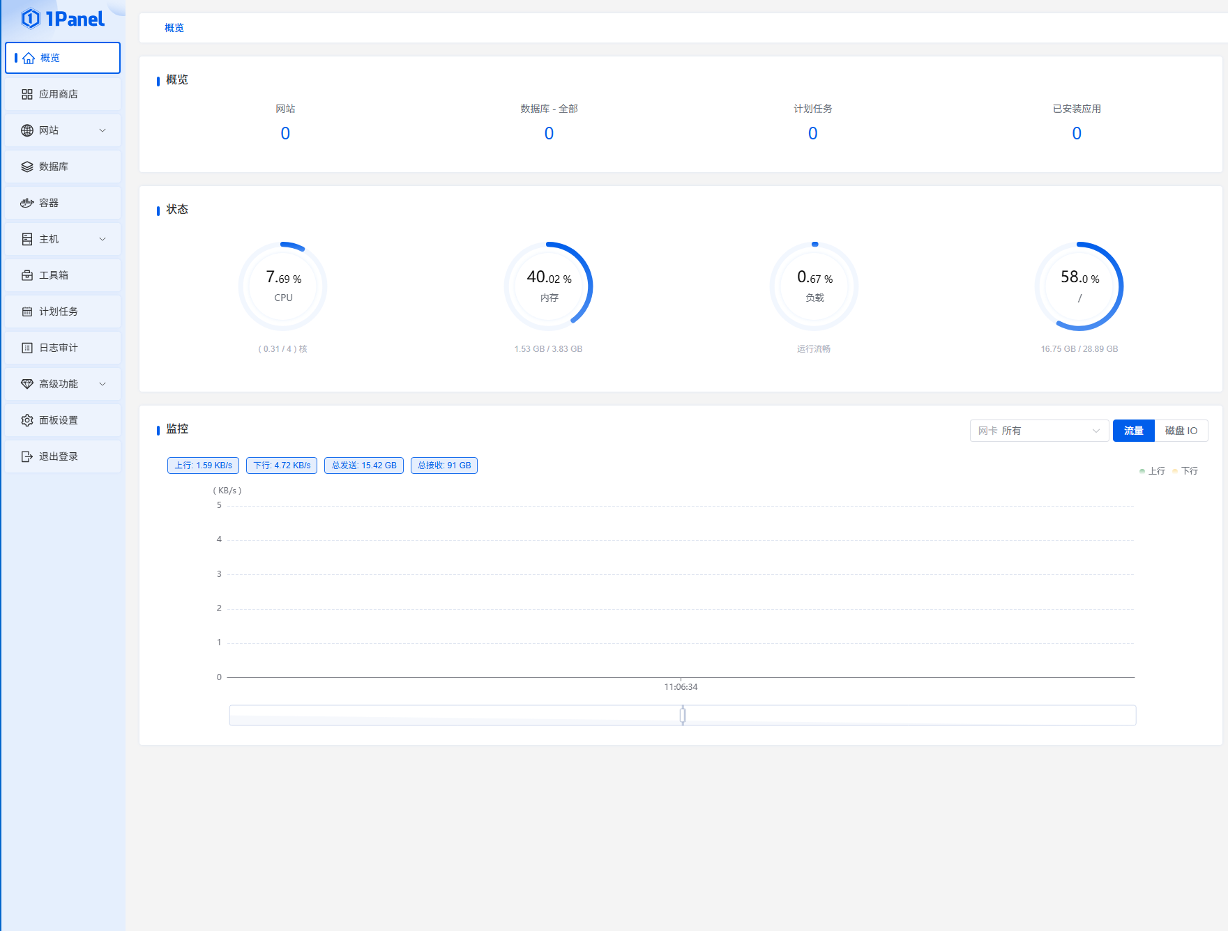The width and height of the screenshot is (1228, 931).
Task: Expand the 网站 sidebar submenu chevron
Action: click(103, 130)
